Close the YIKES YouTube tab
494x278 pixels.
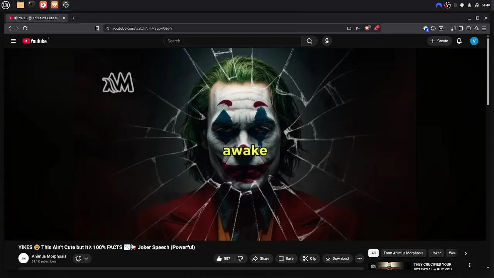tap(64, 18)
